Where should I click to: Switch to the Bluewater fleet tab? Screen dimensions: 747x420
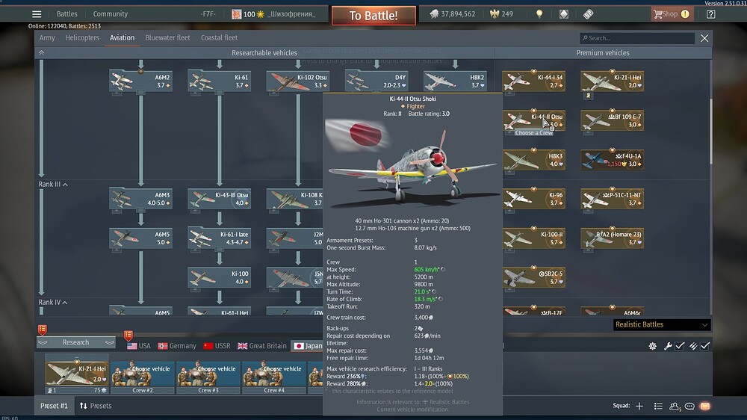pyautogui.click(x=167, y=37)
